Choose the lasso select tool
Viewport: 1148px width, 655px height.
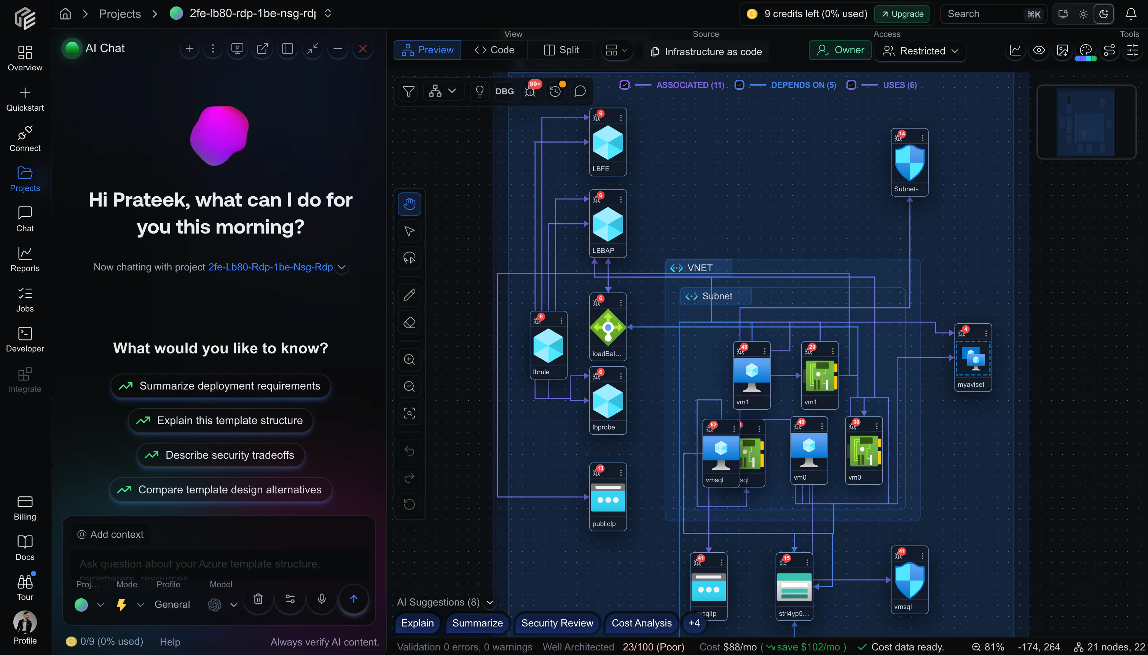point(409,258)
